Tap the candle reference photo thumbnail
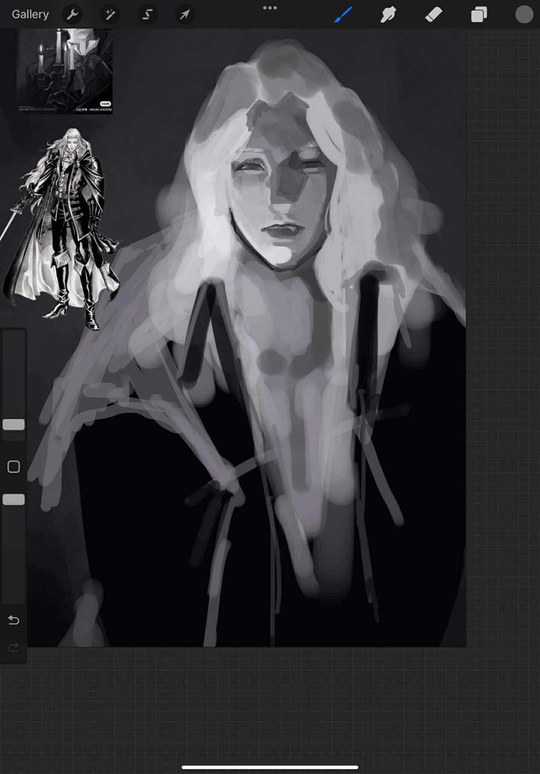This screenshot has width=540, height=774. (64, 71)
